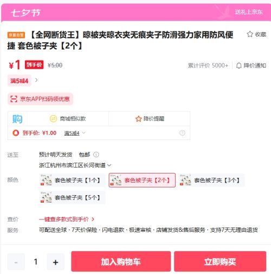
Task: Select the 套色被子夹【5个】 option
Action: pyautogui.click(x=72, y=198)
